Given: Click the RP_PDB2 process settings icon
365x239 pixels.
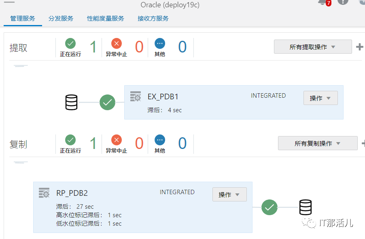Looking at the screenshot, I should pos(44,193).
